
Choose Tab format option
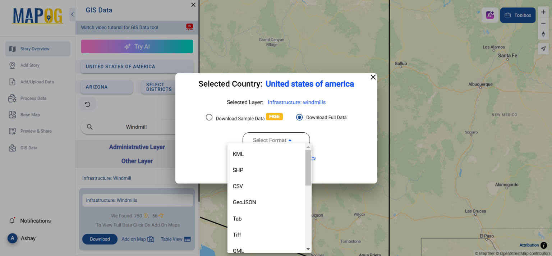click(x=266, y=219)
